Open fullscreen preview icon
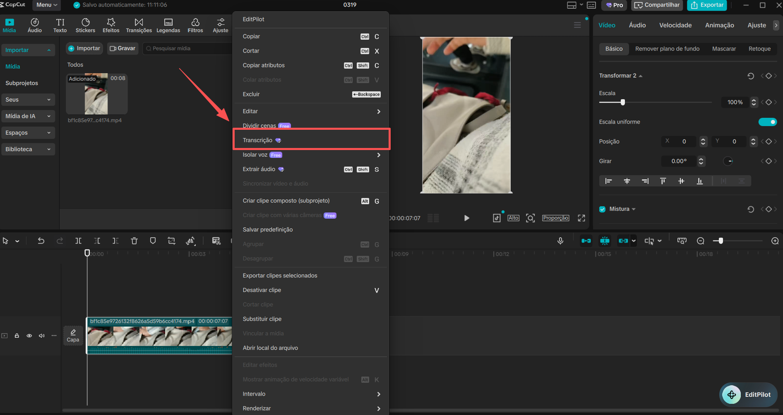Screen dimensions: 783x415 pyautogui.click(x=581, y=218)
